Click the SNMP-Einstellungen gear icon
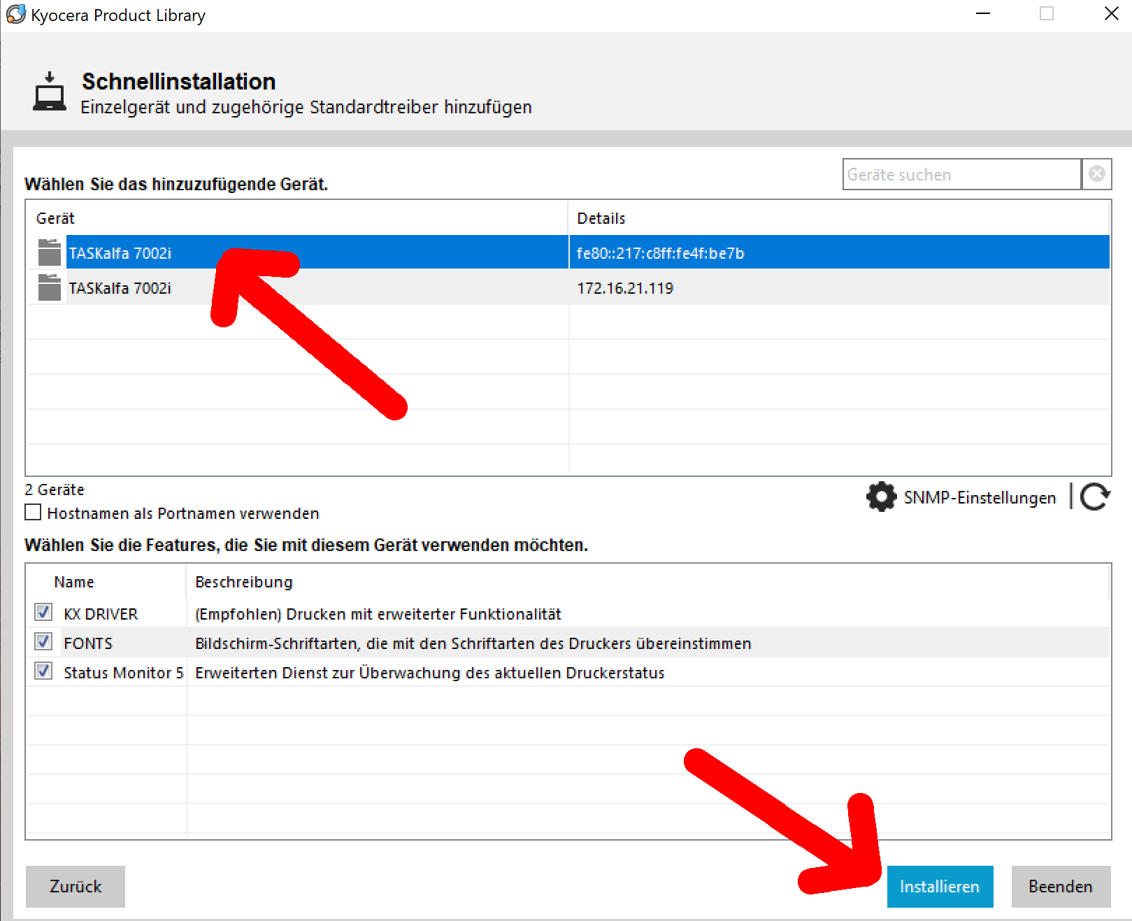This screenshot has width=1132, height=921. [x=881, y=497]
